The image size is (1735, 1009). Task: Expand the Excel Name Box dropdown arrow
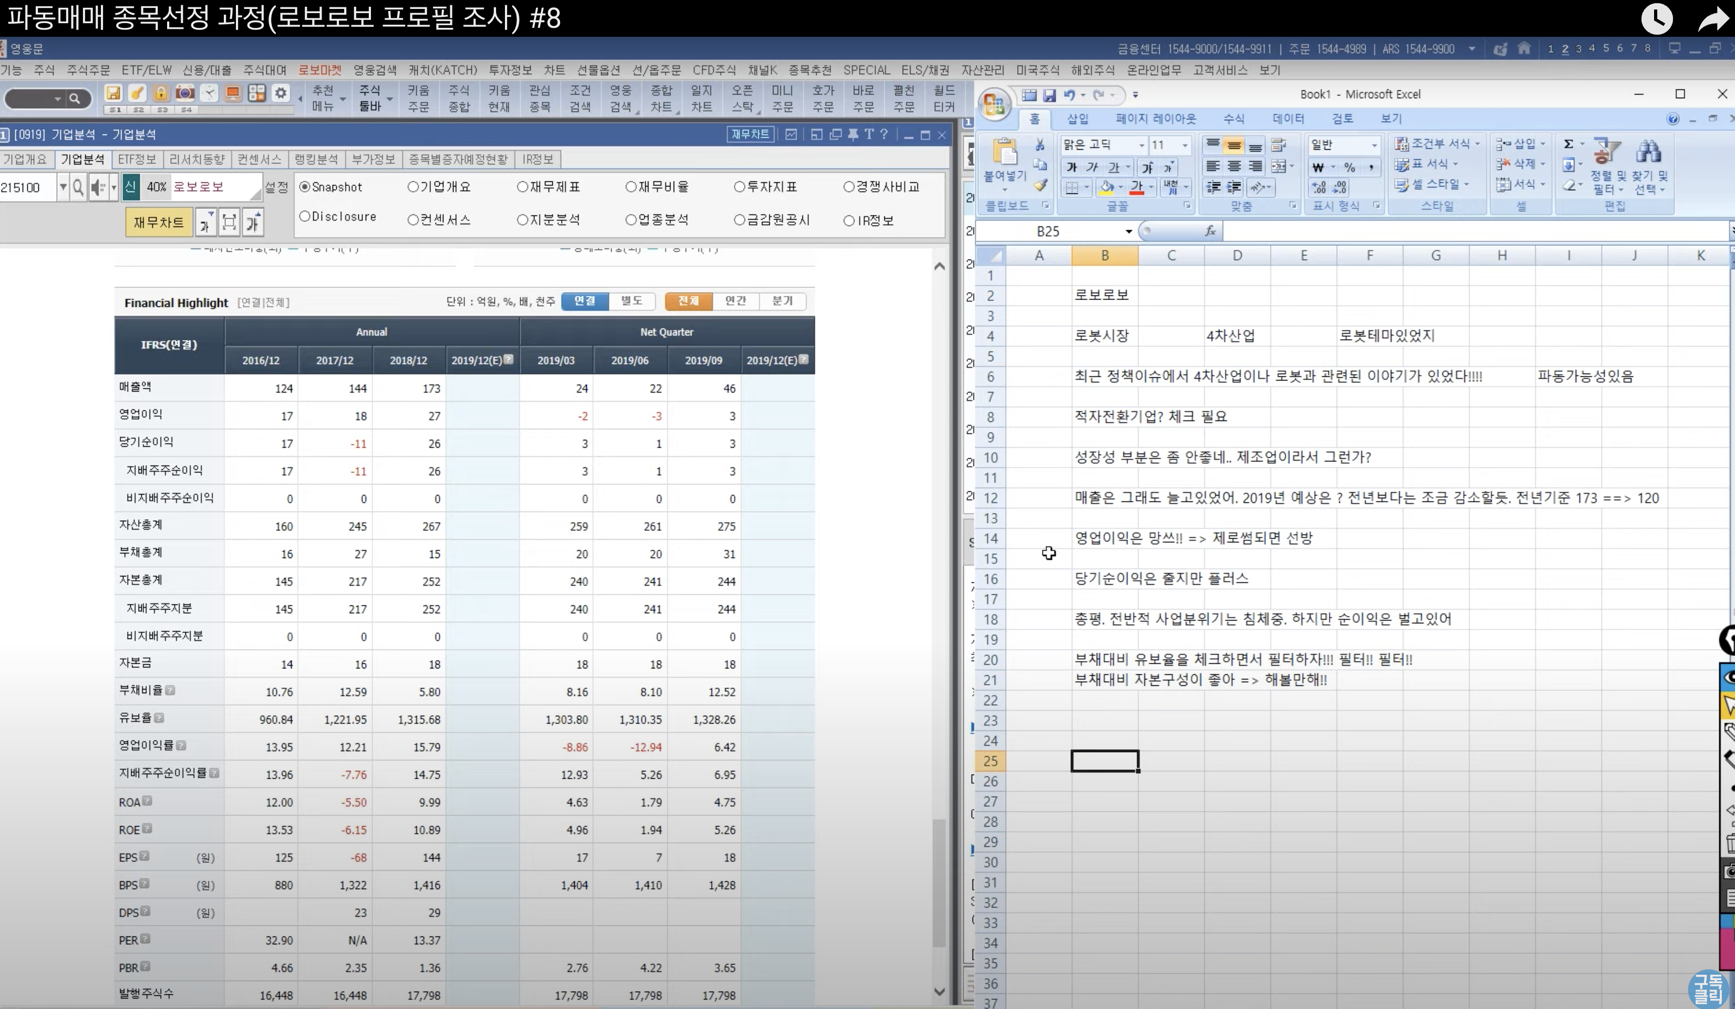[1129, 231]
